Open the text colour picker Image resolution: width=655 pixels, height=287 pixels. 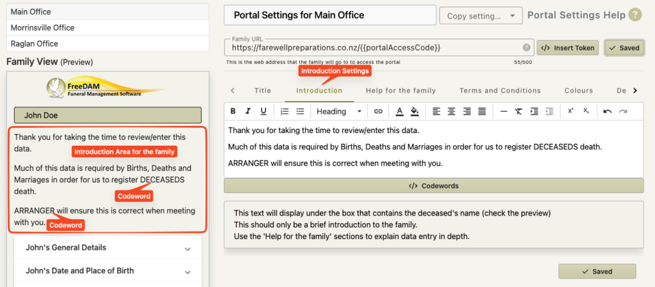(x=399, y=111)
